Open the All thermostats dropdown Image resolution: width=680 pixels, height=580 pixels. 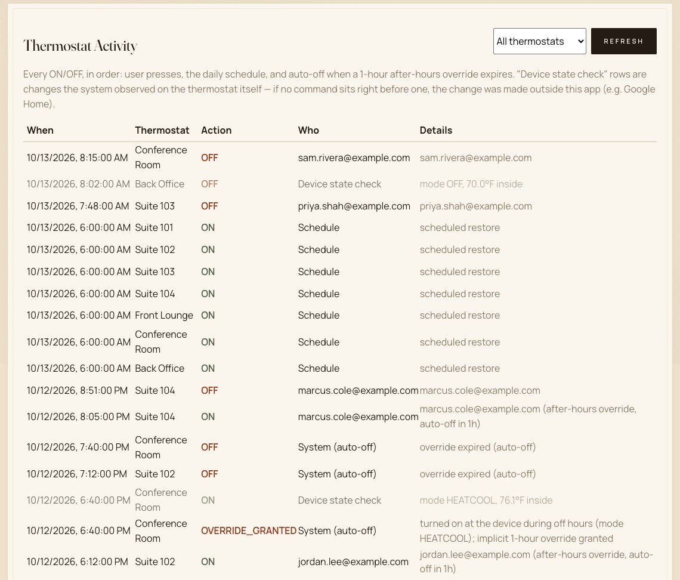[539, 41]
